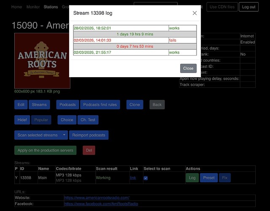Open the Streams button
270x211 pixels.
click(39, 105)
